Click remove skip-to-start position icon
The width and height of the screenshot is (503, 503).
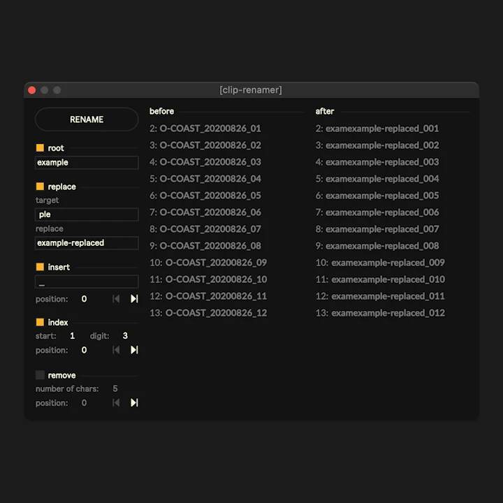tap(116, 402)
